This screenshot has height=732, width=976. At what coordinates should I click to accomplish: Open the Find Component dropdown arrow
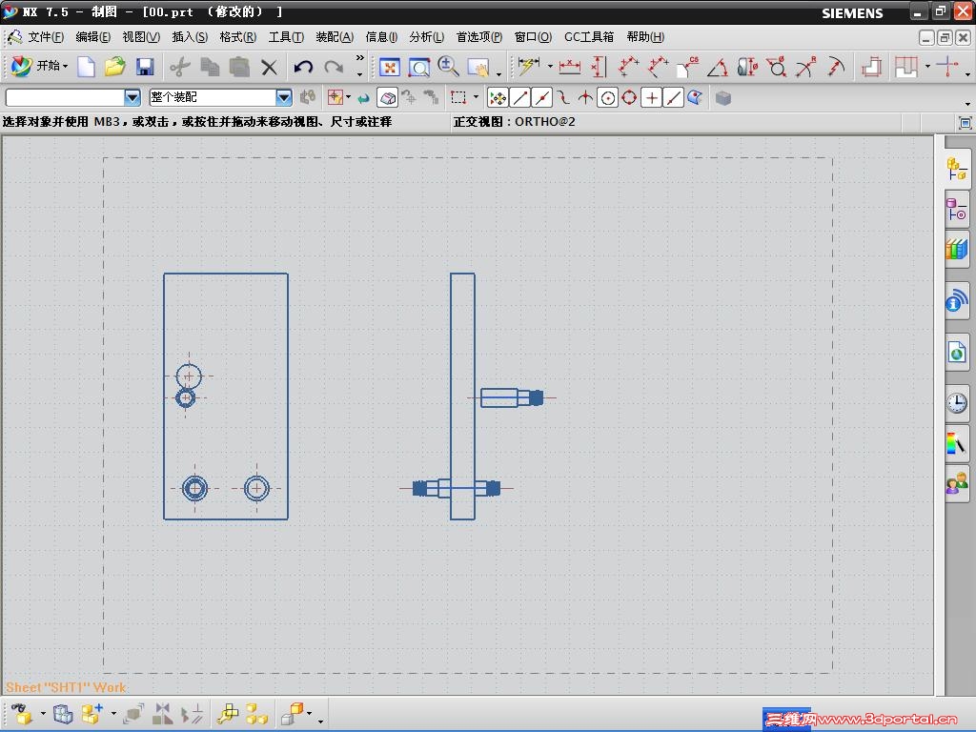(x=42, y=713)
